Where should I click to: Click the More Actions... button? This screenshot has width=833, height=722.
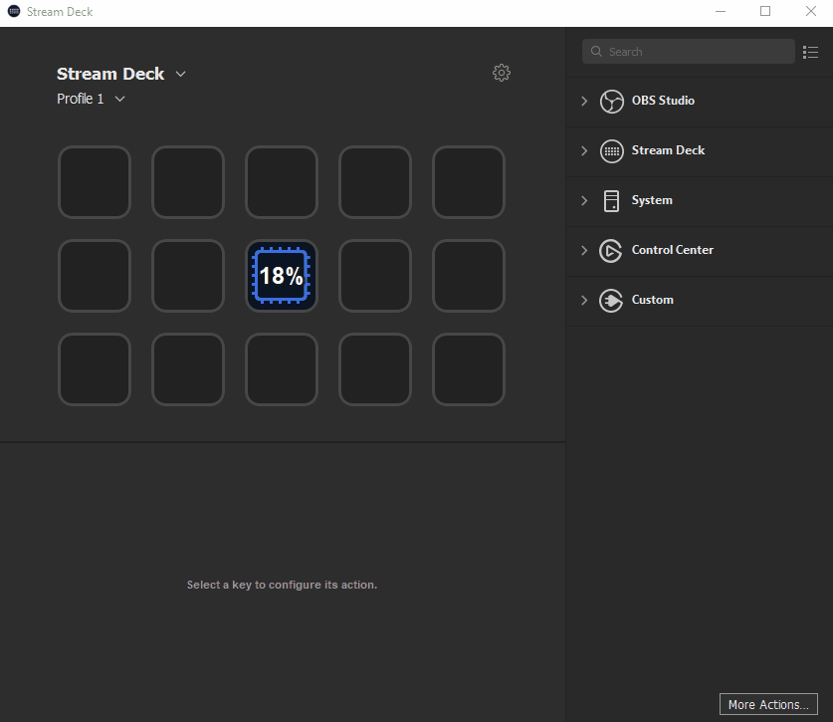click(768, 704)
